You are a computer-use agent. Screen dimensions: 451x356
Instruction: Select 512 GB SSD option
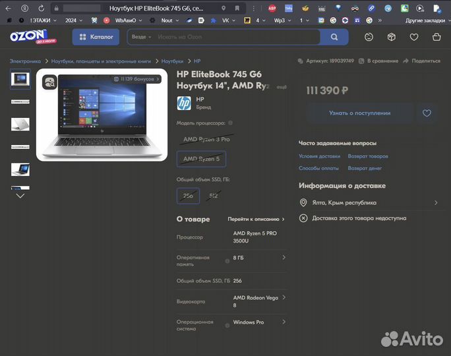[214, 196]
